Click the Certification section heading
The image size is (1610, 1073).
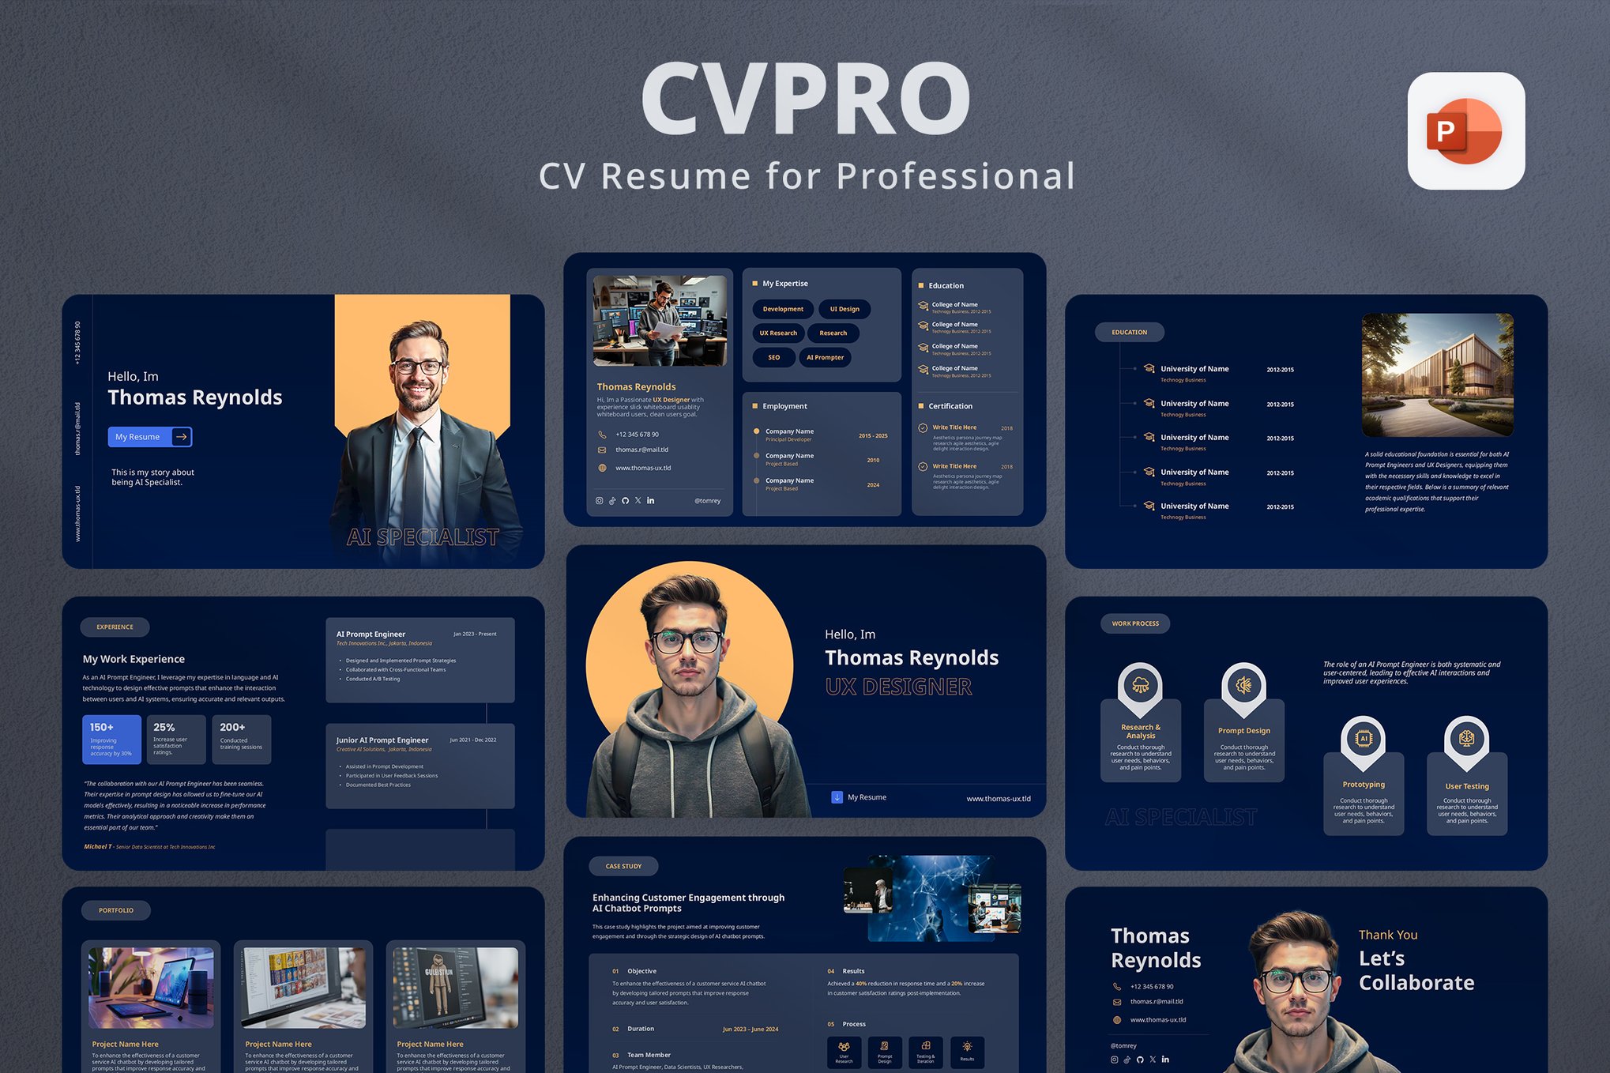(950, 406)
